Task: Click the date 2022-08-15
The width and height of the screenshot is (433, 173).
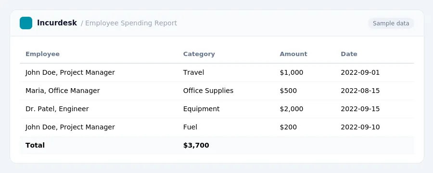Action: (x=360, y=91)
